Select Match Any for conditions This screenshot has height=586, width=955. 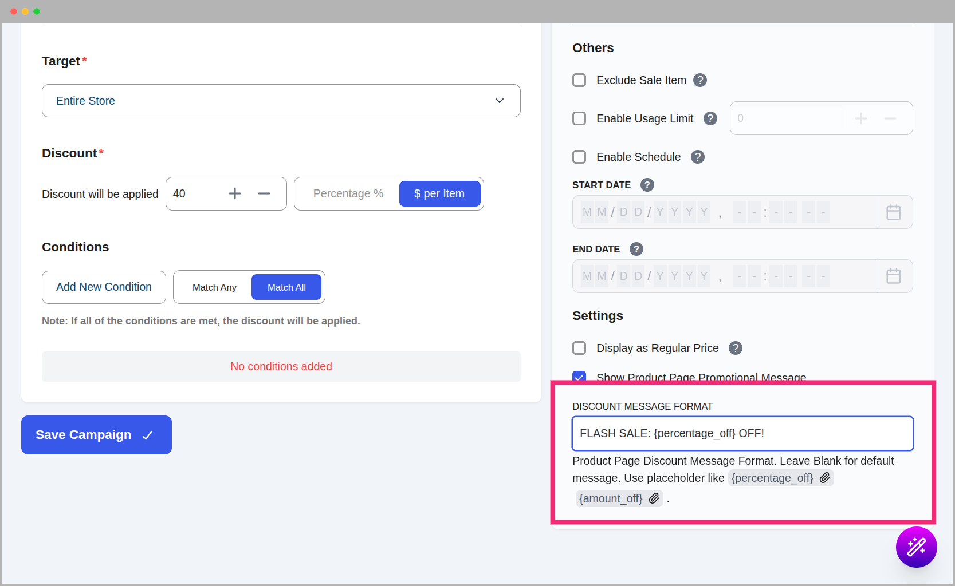click(214, 287)
